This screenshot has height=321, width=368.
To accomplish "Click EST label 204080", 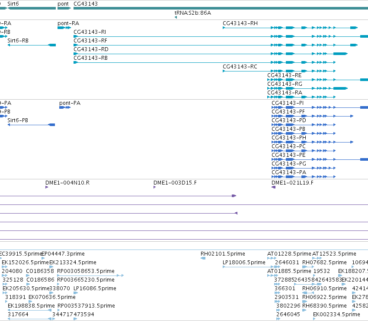I will tap(12, 271).
